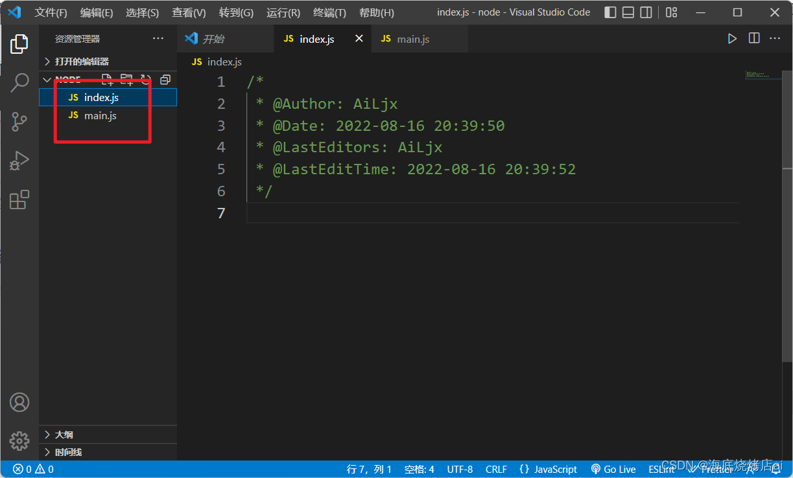Toggle the secondary sidebar layout button
793x478 pixels.
point(646,12)
